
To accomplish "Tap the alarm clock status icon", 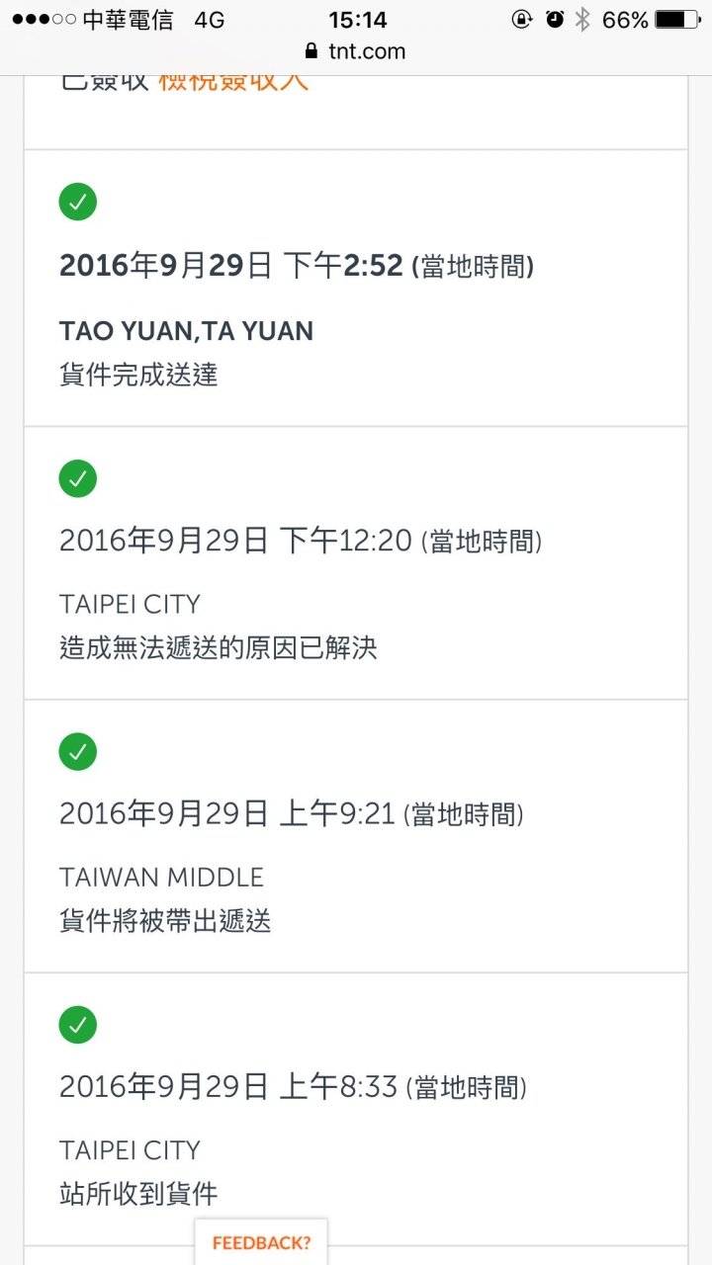I will [x=555, y=19].
